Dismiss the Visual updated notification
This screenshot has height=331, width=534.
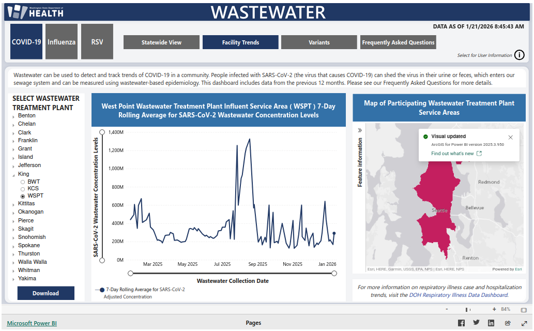511,137
